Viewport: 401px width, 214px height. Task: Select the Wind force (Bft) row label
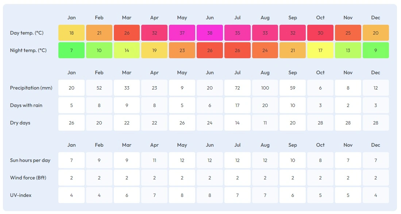coord(28,178)
